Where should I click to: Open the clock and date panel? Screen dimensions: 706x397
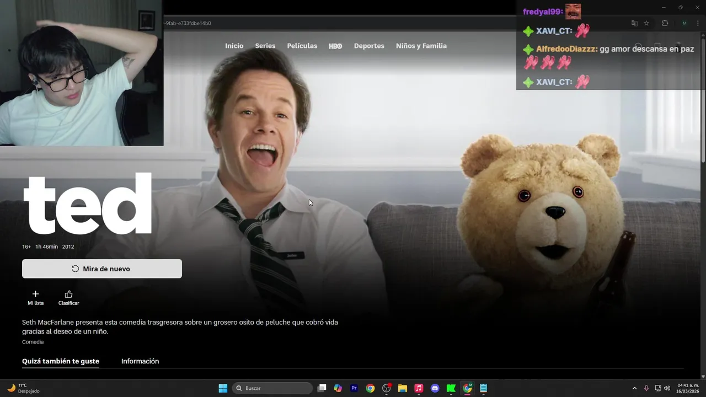[688, 388]
